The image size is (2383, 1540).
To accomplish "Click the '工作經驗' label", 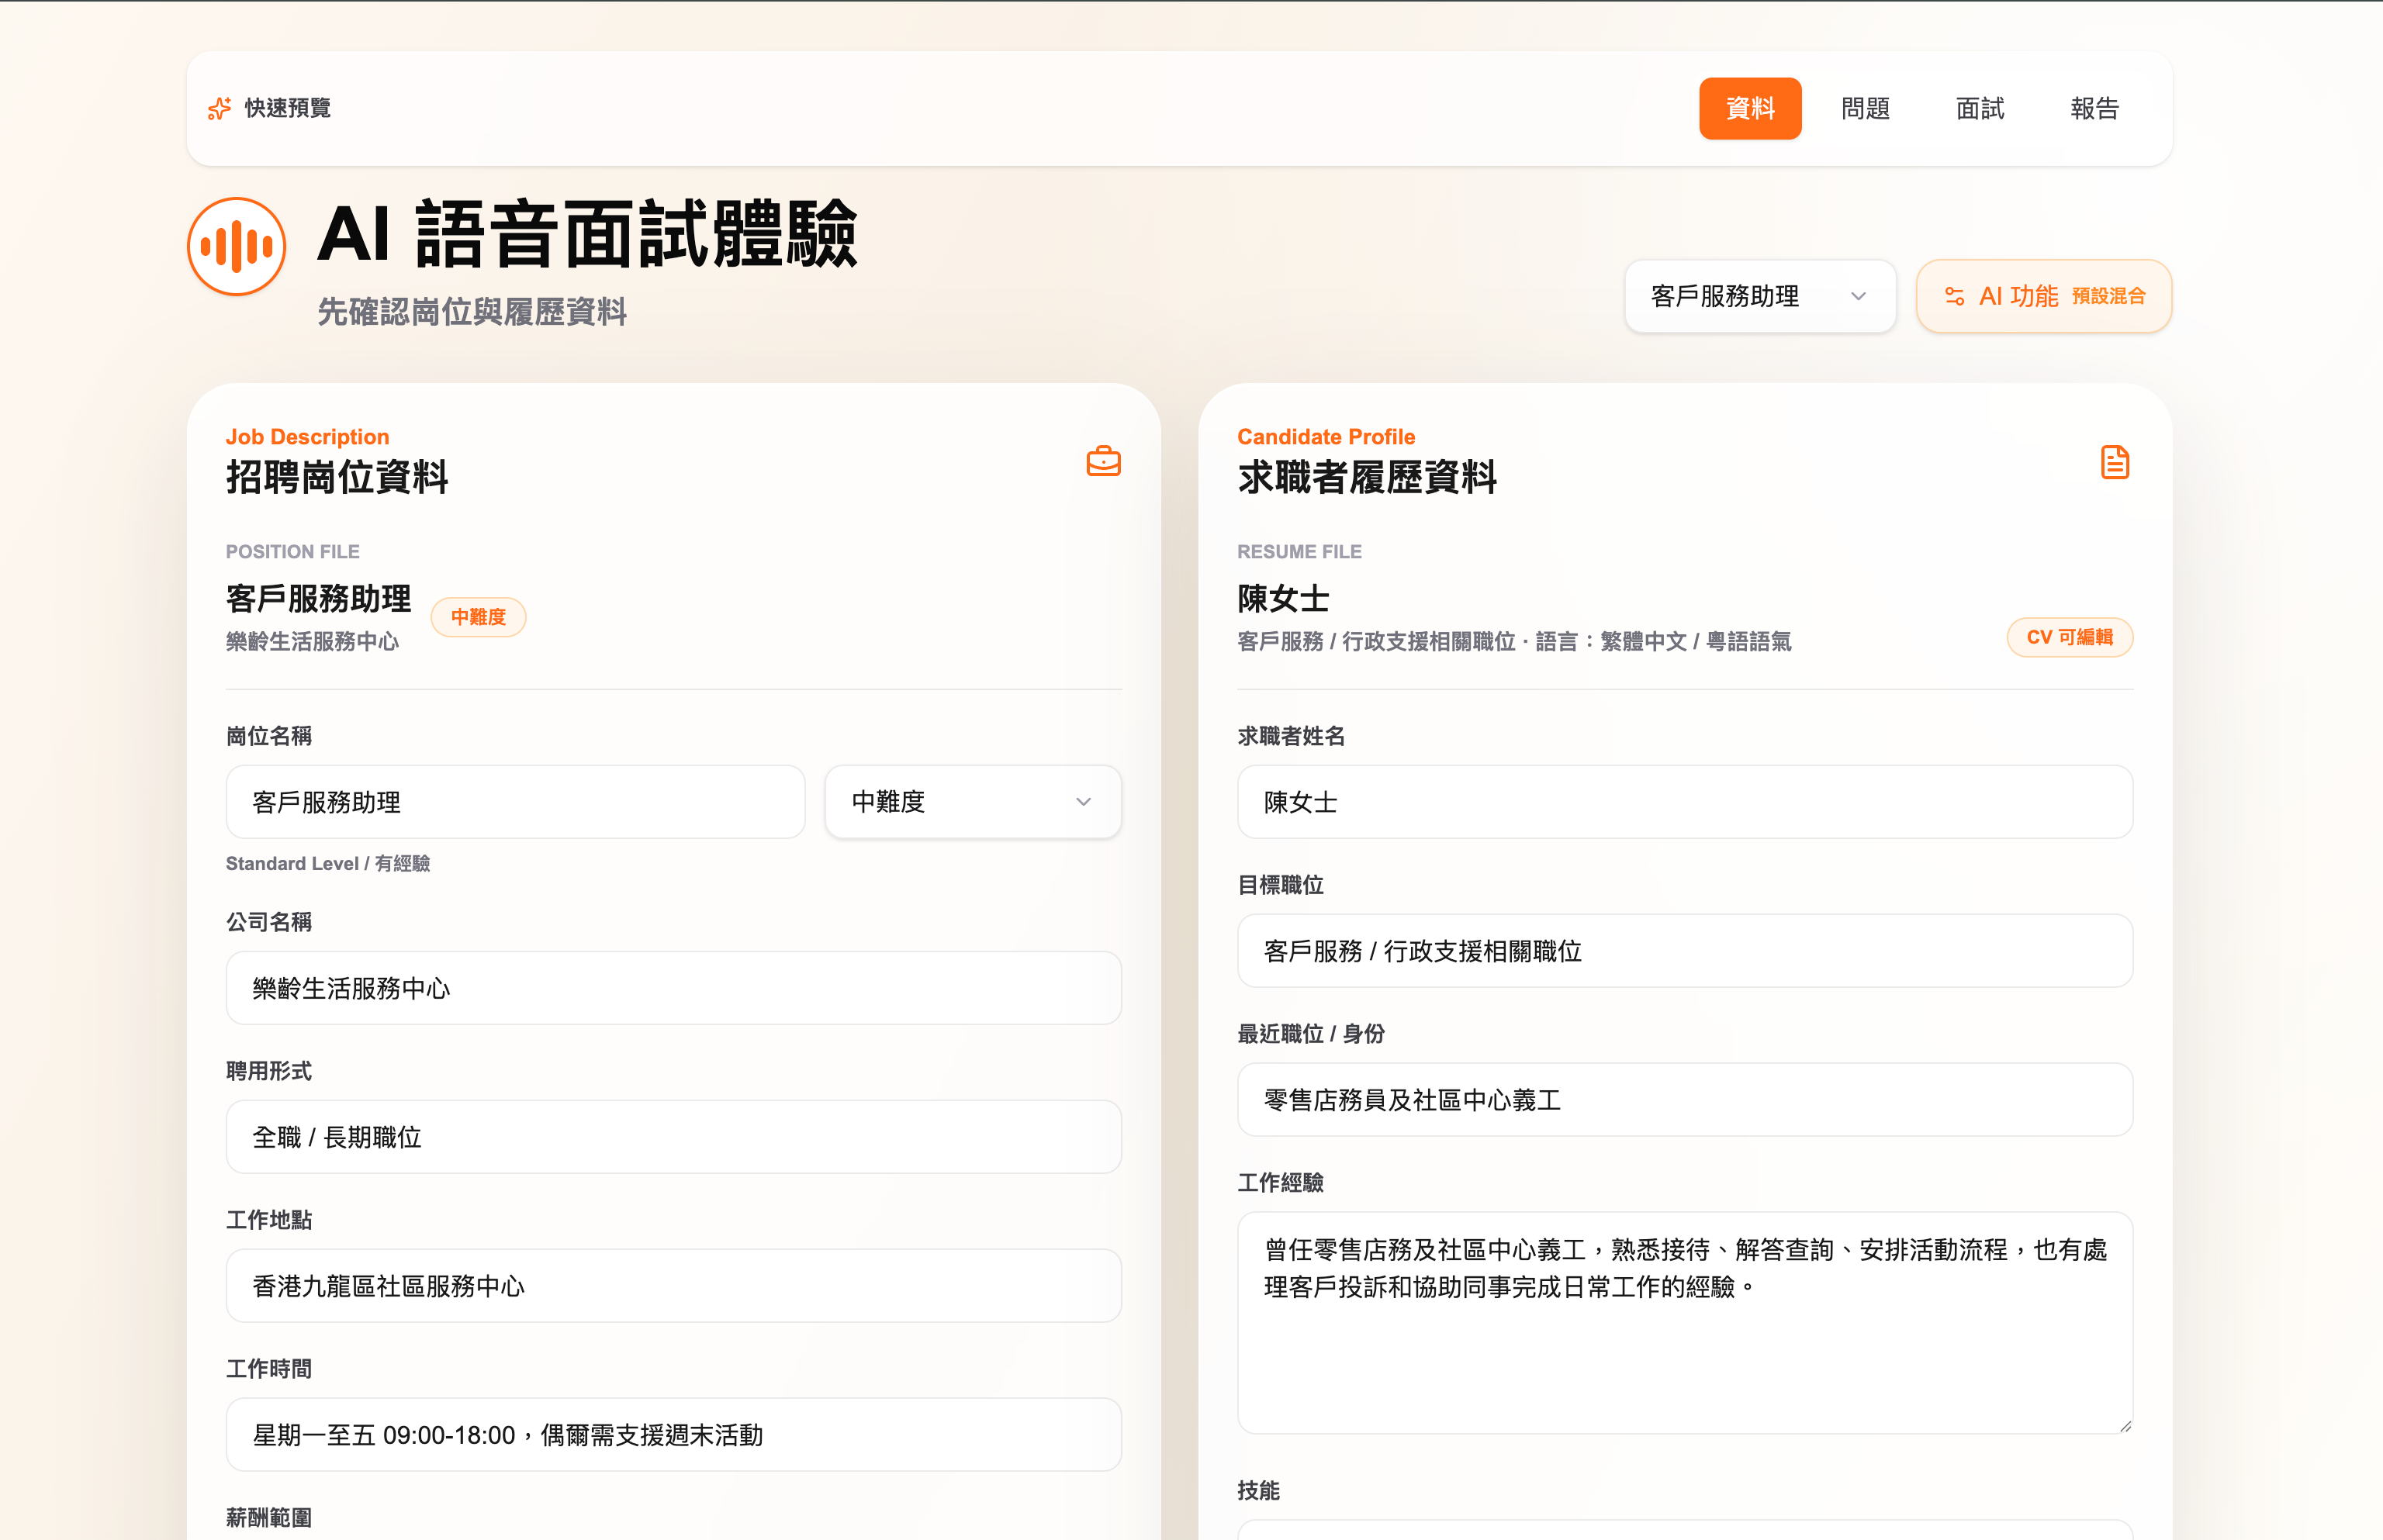I will click(x=1281, y=1183).
